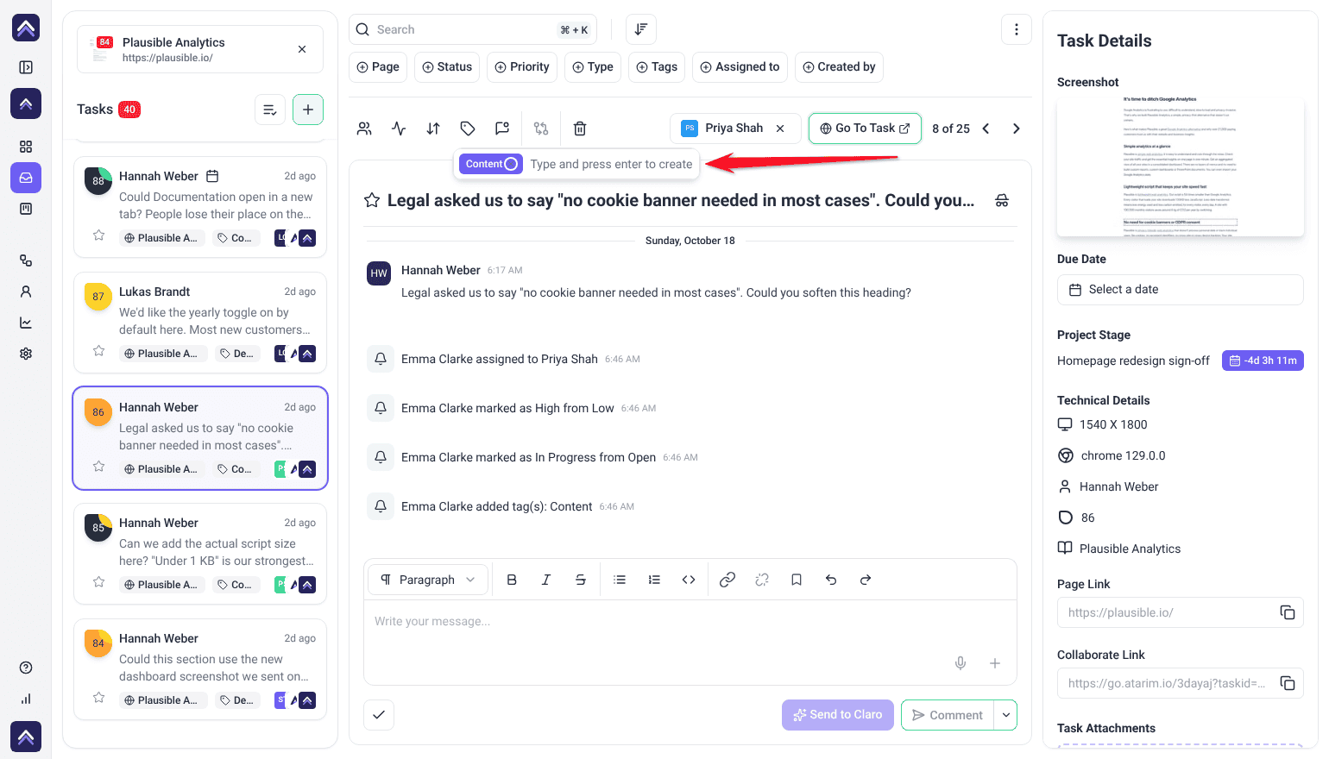Apply bold formatting in message editor
Viewport: 1329px width, 759px height.
click(x=512, y=580)
